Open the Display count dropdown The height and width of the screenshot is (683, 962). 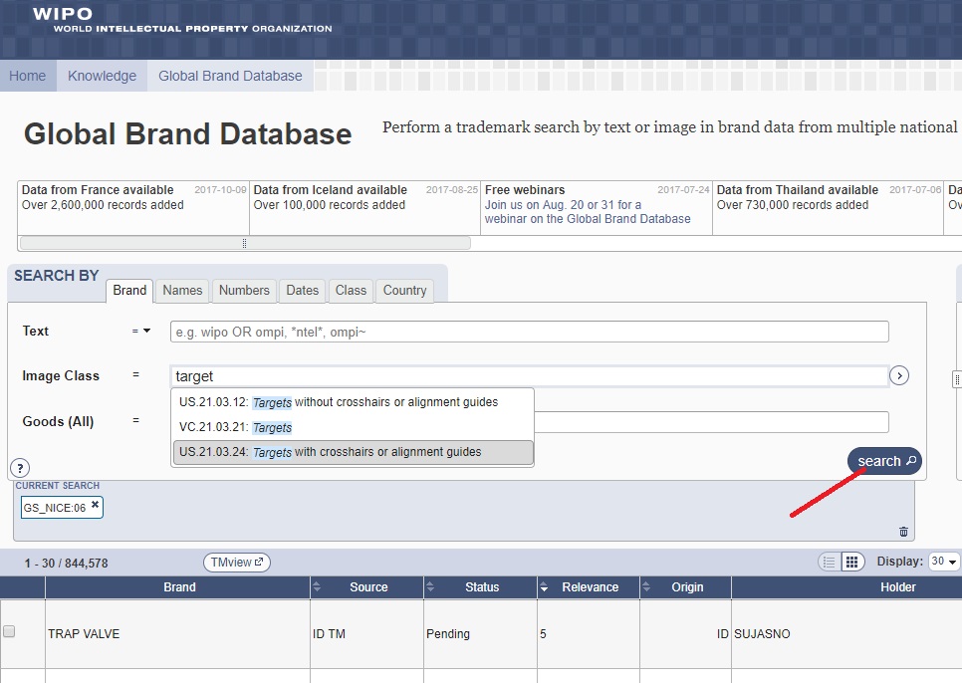tap(943, 562)
